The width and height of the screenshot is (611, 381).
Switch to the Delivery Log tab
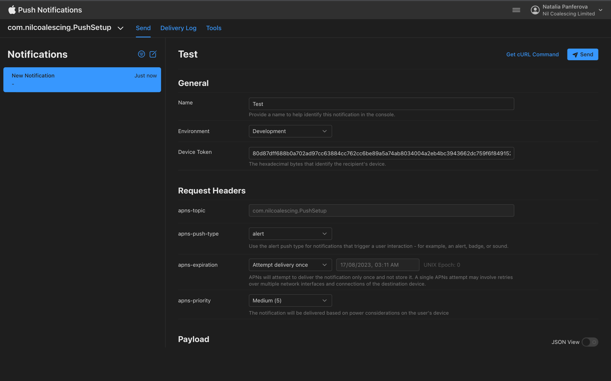click(178, 28)
